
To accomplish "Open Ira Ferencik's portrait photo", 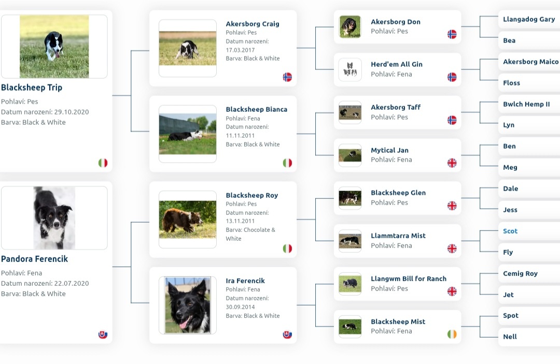I will 188,305.
